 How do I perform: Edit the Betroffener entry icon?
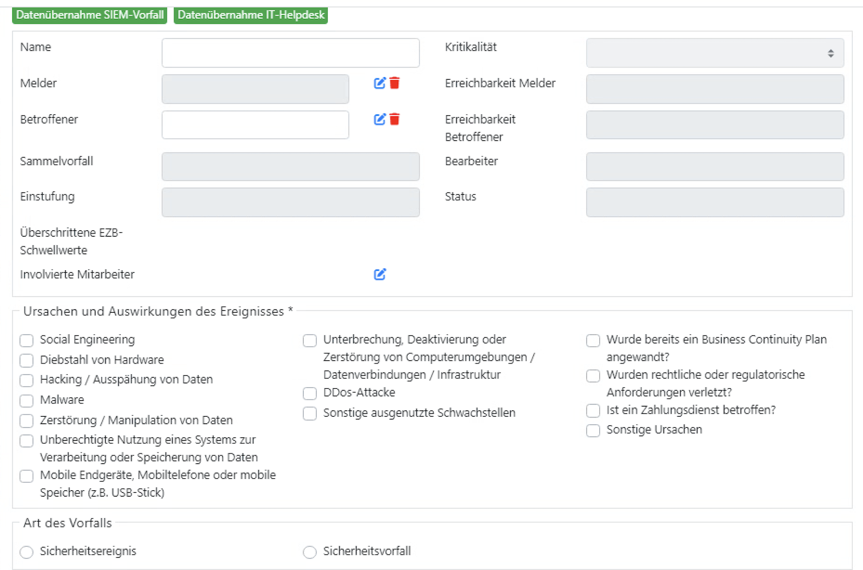(380, 119)
